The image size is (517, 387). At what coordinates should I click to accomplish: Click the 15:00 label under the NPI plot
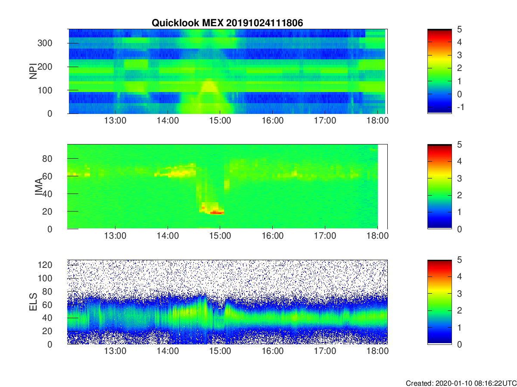(220, 121)
